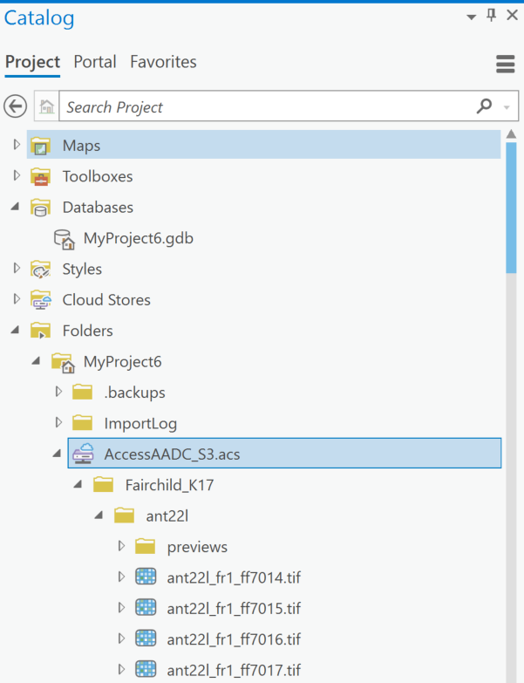Expand the Styles node
The width and height of the screenshot is (524, 683).
(x=17, y=268)
